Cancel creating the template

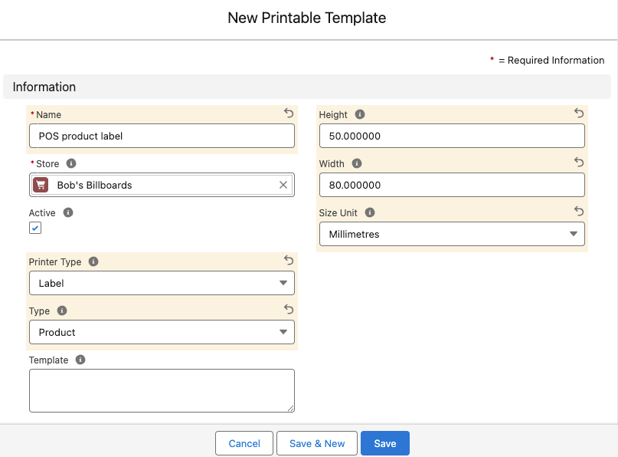(244, 442)
